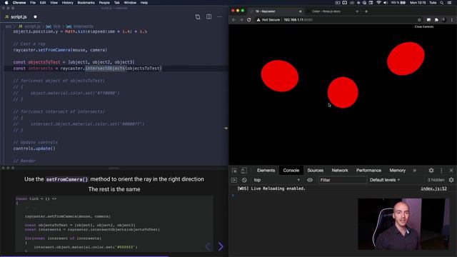Check the Wi-Fi status icon

coord(378,3)
